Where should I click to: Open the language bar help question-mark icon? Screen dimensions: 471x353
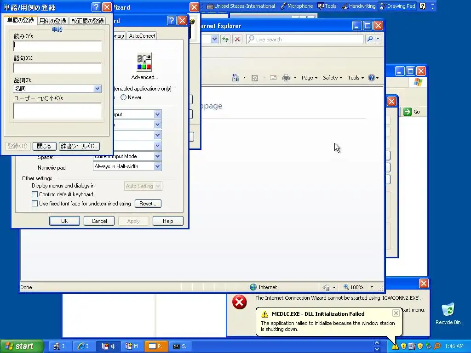pos(422,6)
